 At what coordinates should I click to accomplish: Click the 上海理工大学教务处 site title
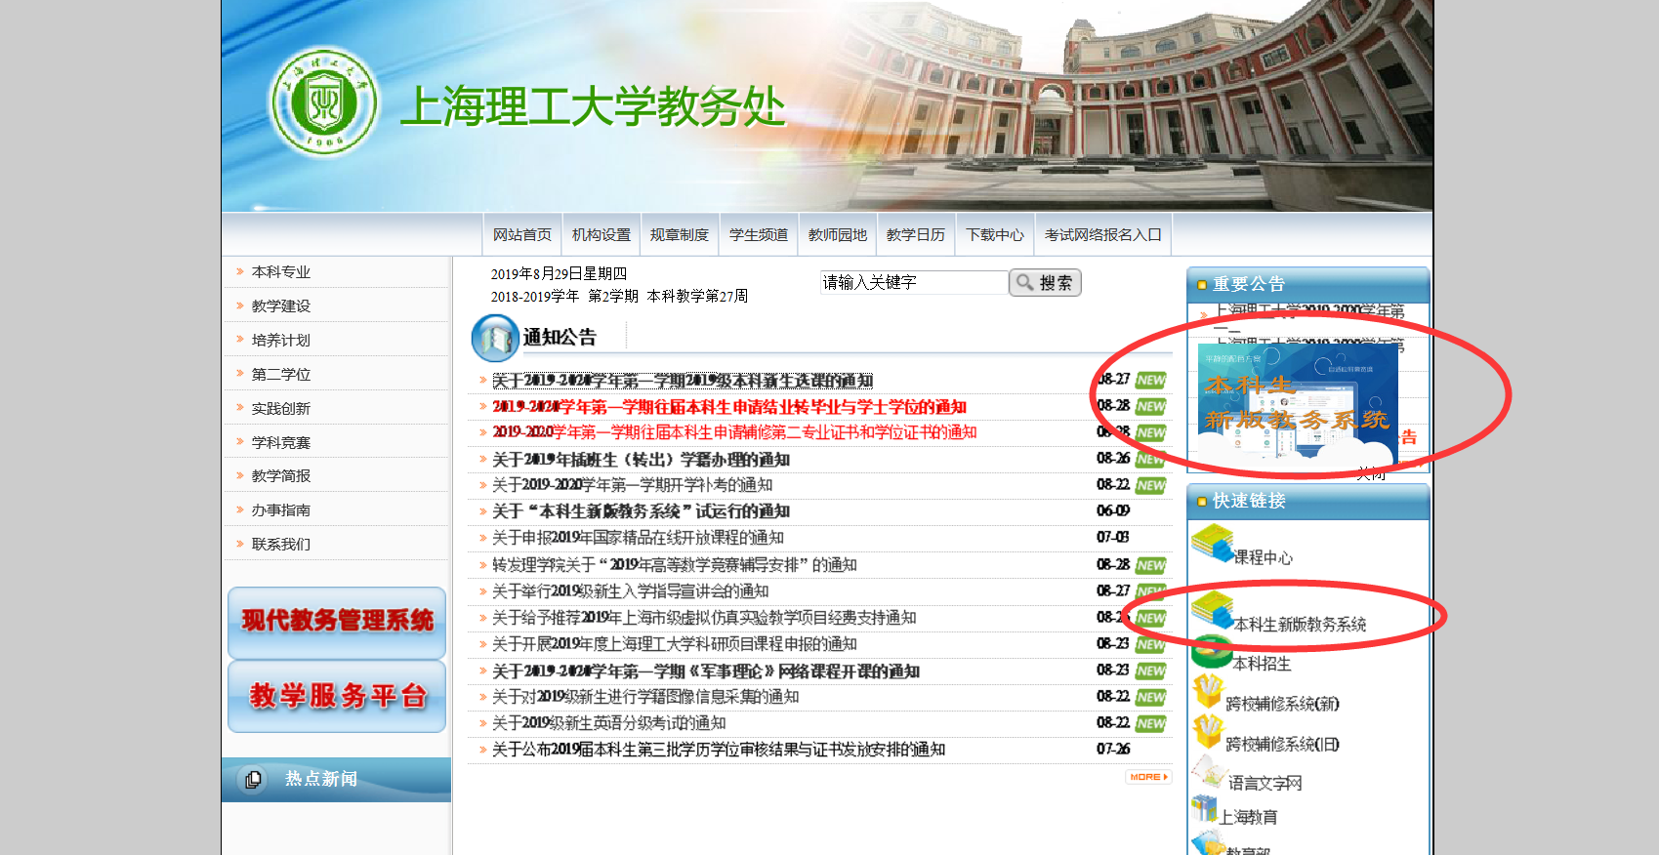click(x=593, y=107)
